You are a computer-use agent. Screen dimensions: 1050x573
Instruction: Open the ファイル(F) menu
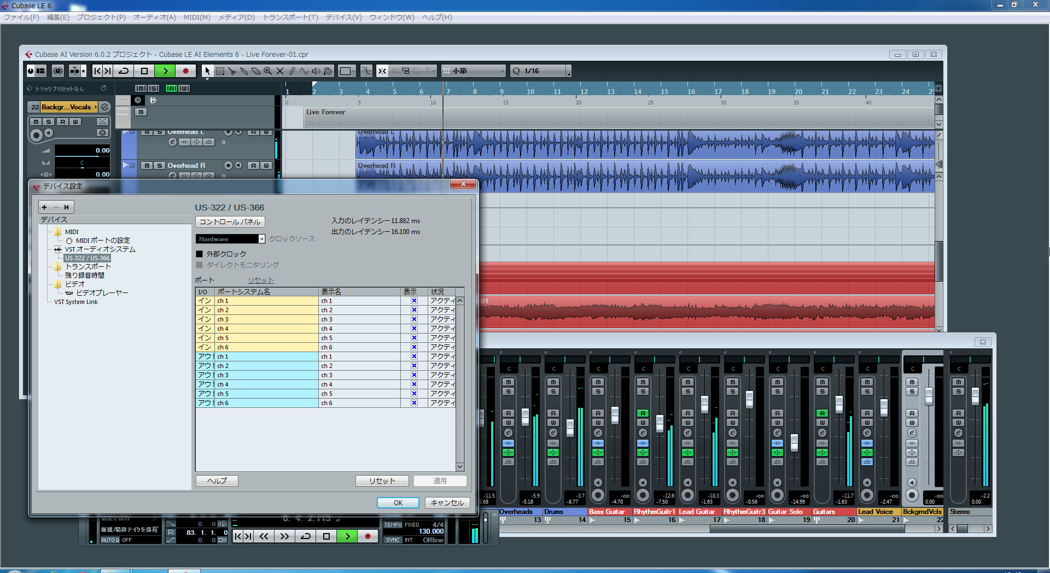22,17
